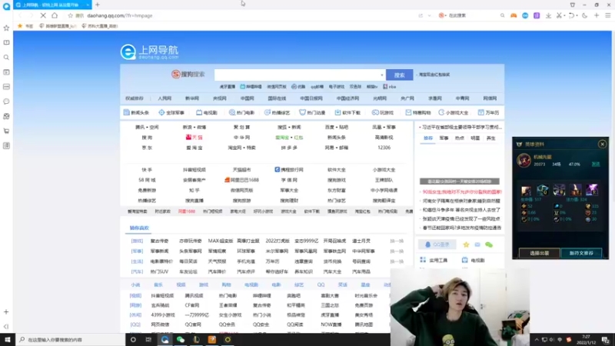Open 小游戏大全 category link

(x=454, y=112)
